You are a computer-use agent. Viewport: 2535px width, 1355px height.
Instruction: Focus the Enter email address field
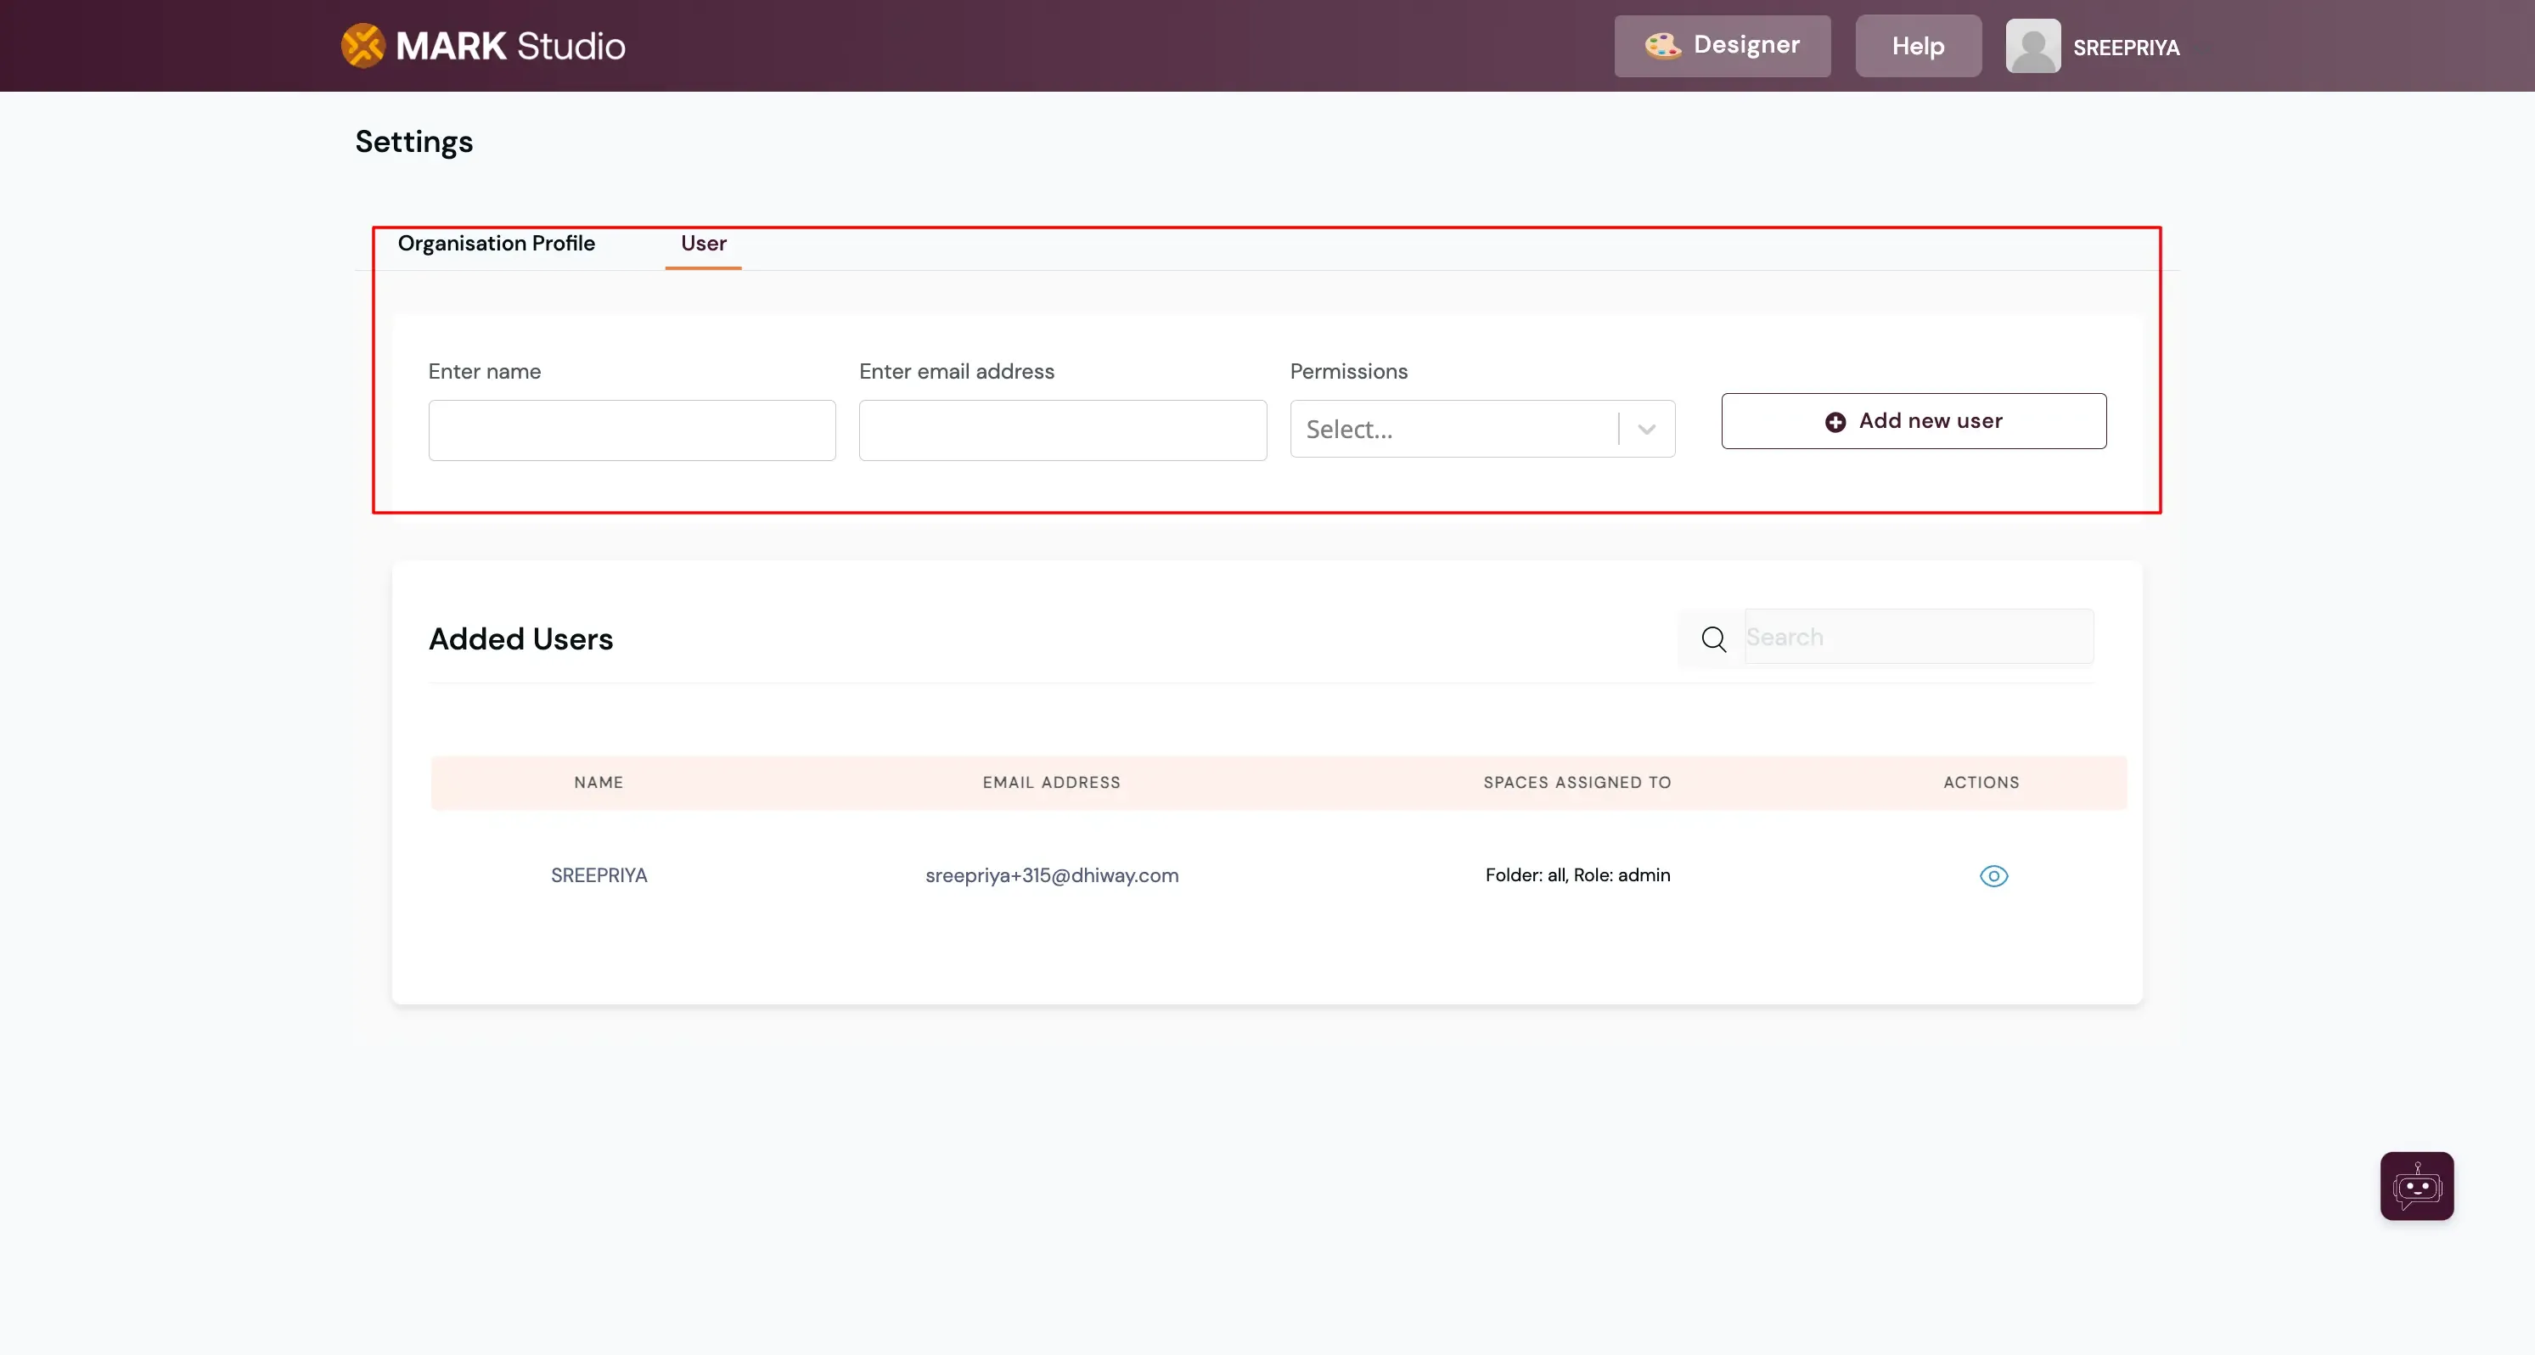(1062, 430)
